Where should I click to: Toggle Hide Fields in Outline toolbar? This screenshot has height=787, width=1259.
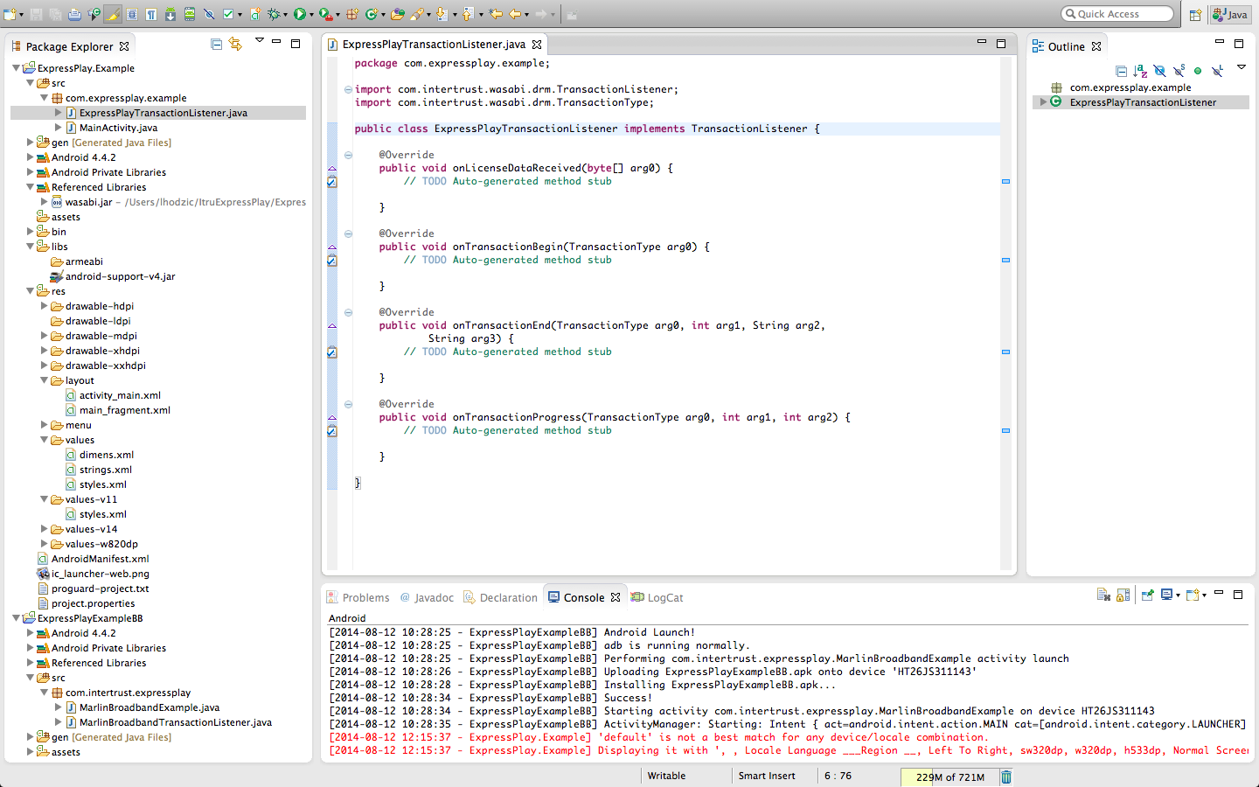[1159, 71]
